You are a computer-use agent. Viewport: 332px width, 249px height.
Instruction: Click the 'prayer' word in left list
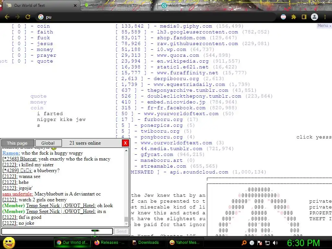46,55
